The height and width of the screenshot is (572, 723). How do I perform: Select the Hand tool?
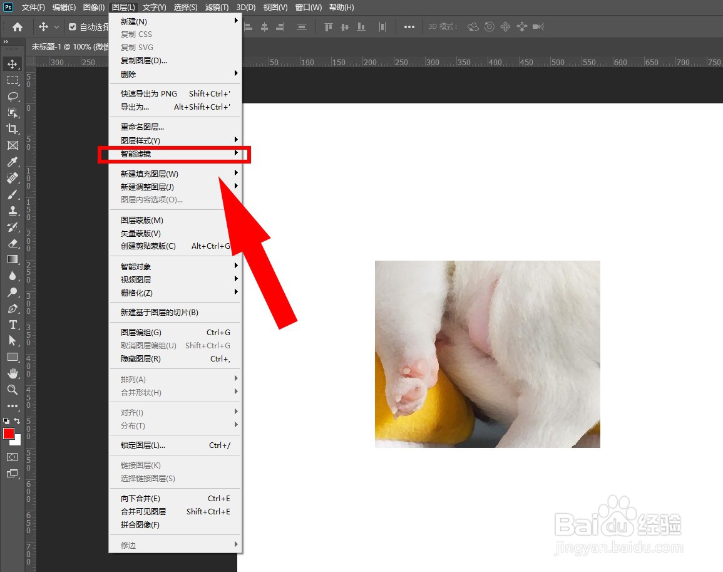point(13,373)
